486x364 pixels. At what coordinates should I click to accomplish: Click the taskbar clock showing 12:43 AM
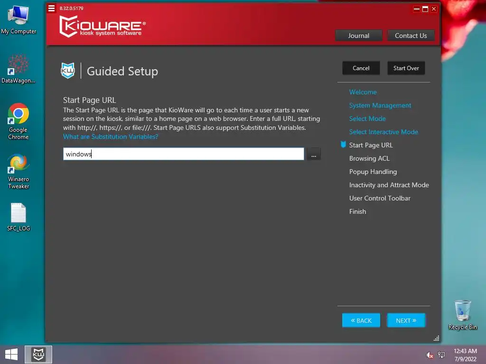(465, 355)
